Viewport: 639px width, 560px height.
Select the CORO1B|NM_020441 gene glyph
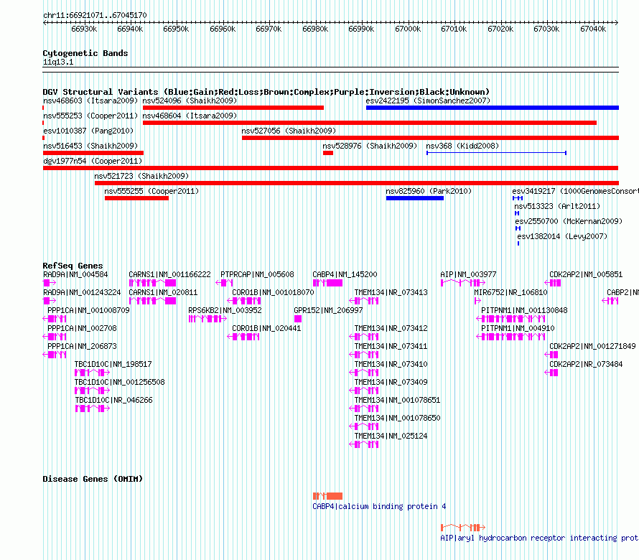243,337
